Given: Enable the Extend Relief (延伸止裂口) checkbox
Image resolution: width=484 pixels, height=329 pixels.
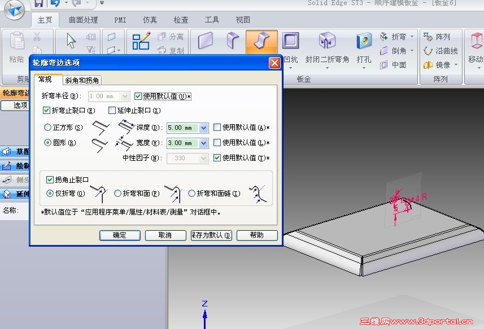Looking at the screenshot, I should [x=112, y=111].
